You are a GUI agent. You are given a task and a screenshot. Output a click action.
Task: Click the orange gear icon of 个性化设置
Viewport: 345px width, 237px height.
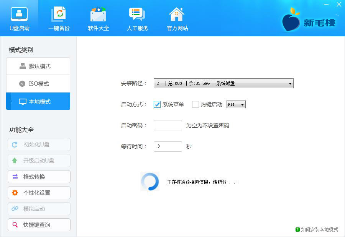coord(15,192)
